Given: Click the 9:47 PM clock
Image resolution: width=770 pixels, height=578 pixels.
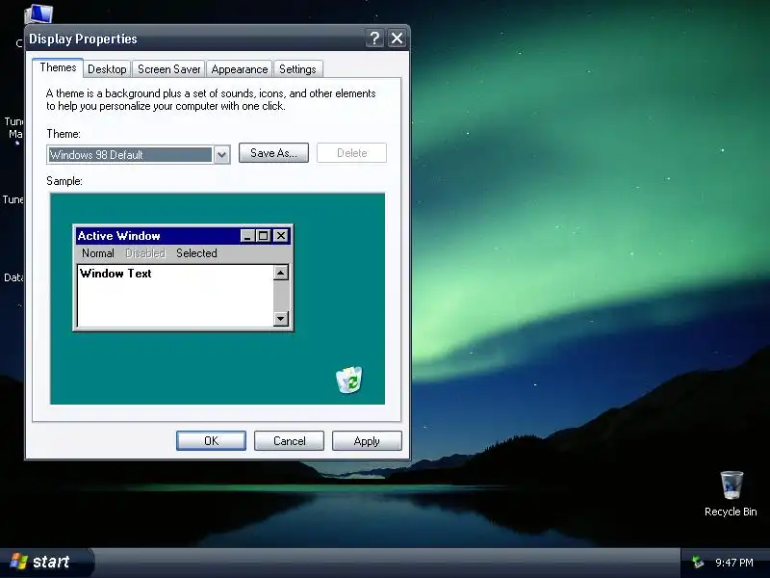Looking at the screenshot, I should pyautogui.click(x=733, y=563).
